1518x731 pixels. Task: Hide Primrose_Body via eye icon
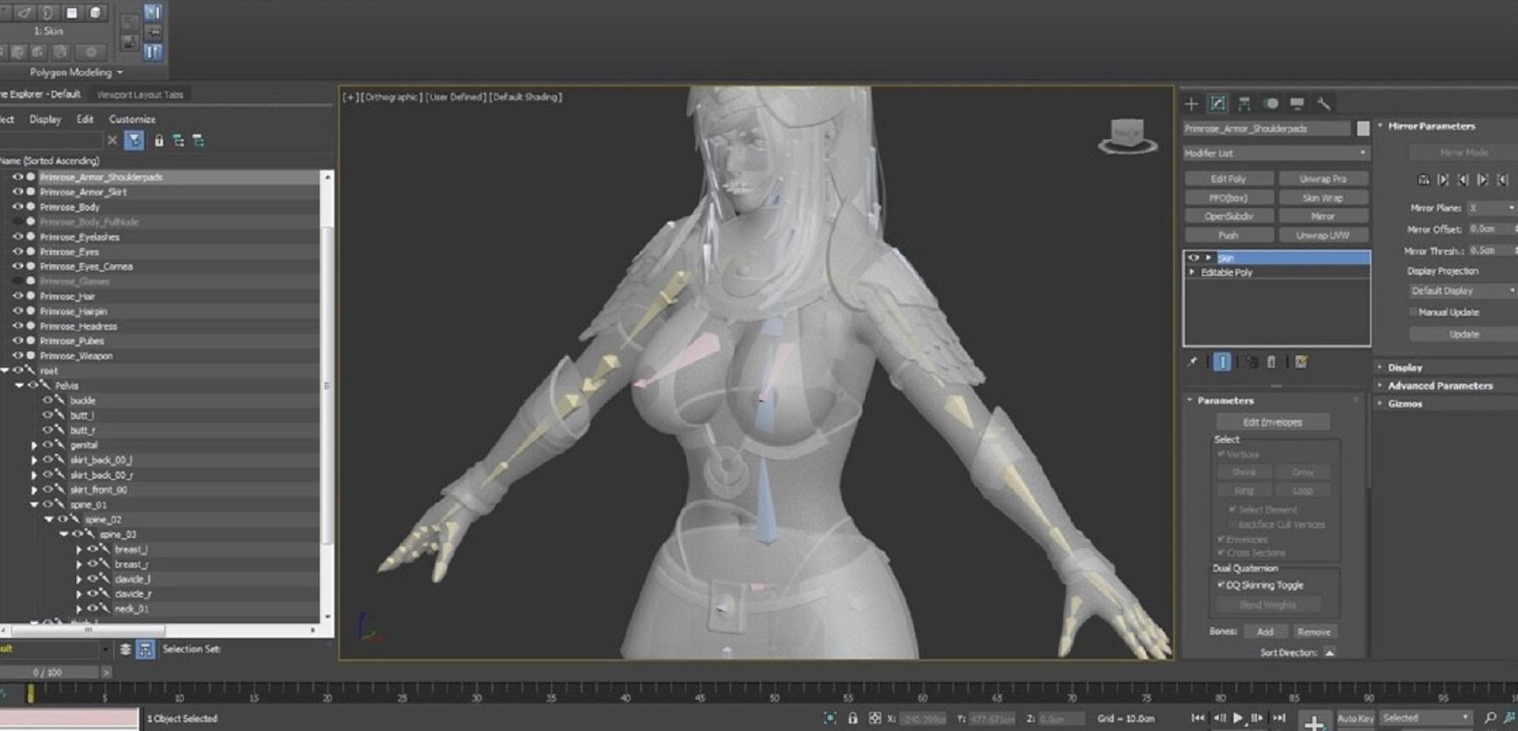tap(17, 207)
